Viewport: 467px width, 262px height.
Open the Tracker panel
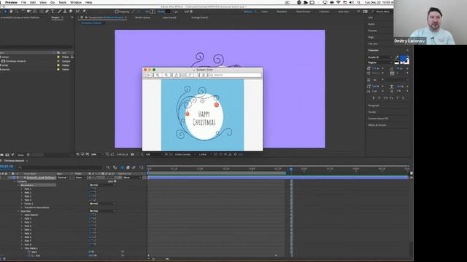372,112
